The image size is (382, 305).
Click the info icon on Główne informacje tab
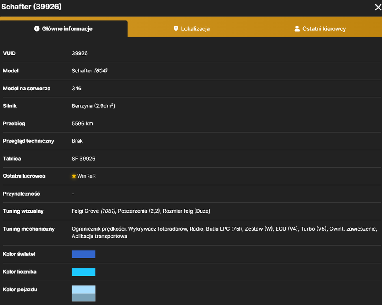37,29
